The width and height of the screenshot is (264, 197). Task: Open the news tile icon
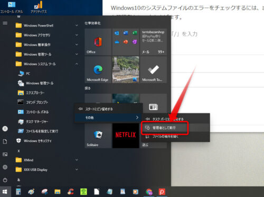(x=154, y=107)
